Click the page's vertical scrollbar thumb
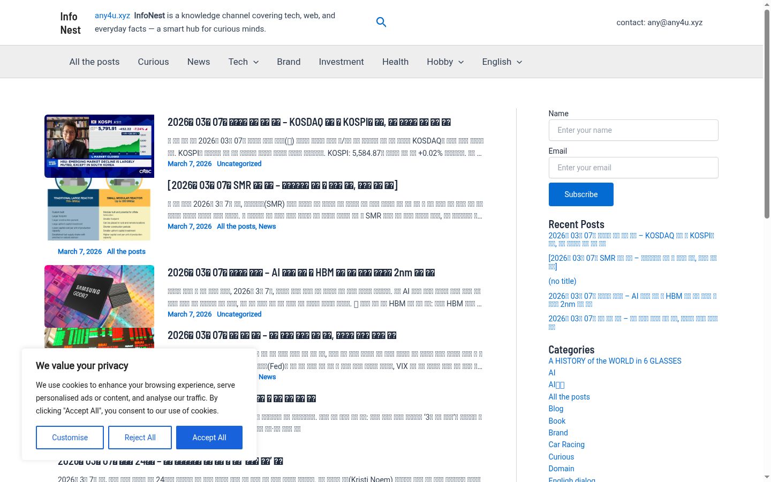The width and height of the screenshot is (771, 482). 767,114
